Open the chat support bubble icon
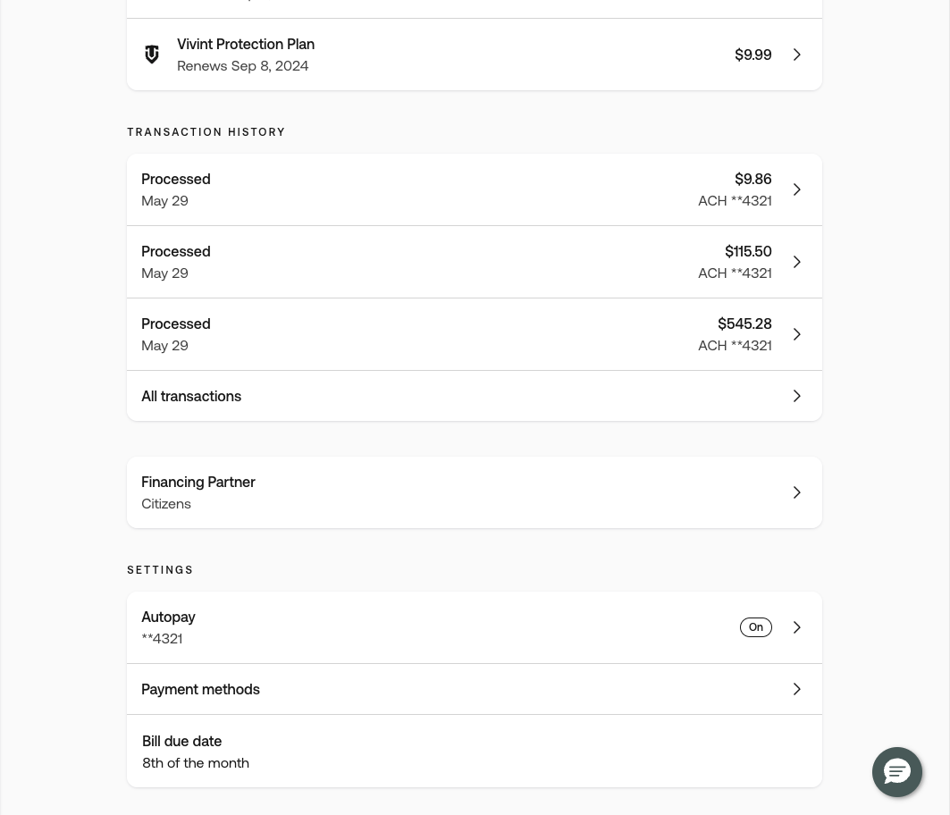Screen dimensions: 950x815 tap(896, 772)
